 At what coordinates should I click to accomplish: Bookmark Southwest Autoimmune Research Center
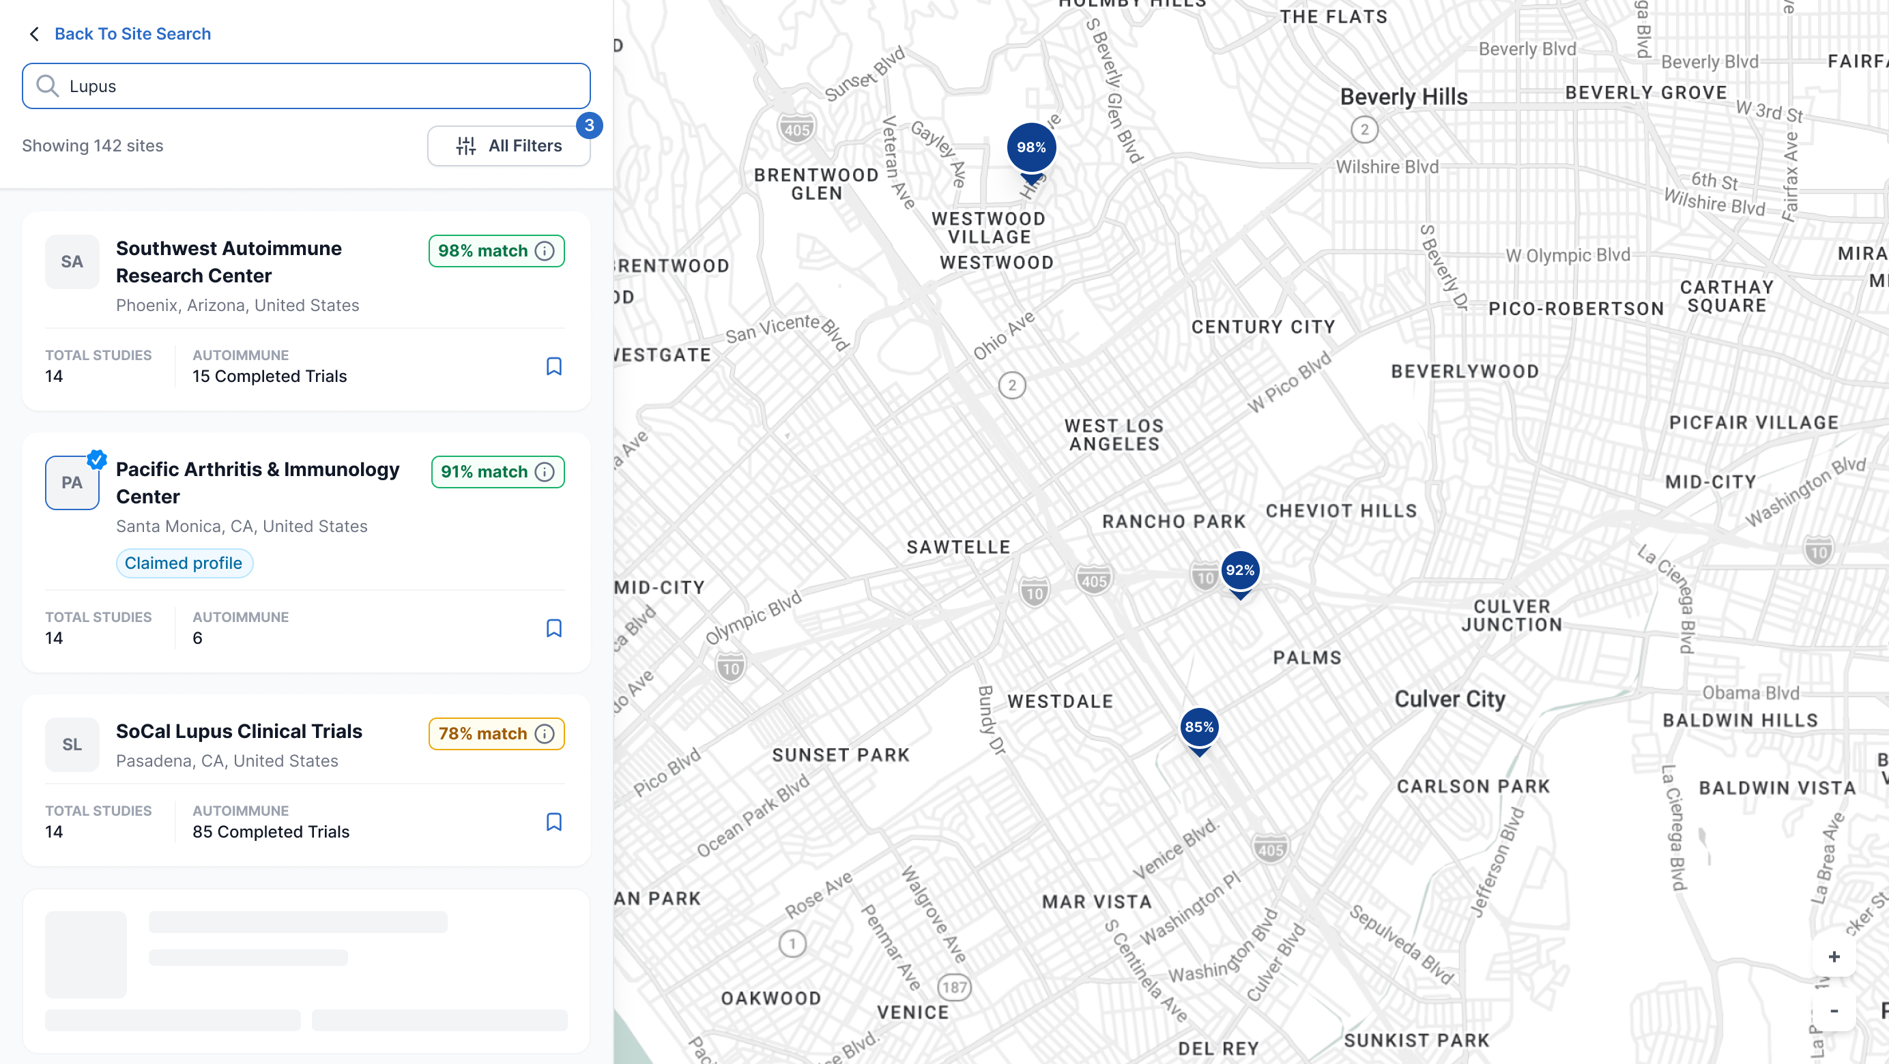tap(553, 366)
